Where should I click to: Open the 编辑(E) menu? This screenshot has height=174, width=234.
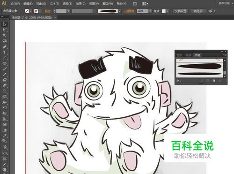pos(28,3)
